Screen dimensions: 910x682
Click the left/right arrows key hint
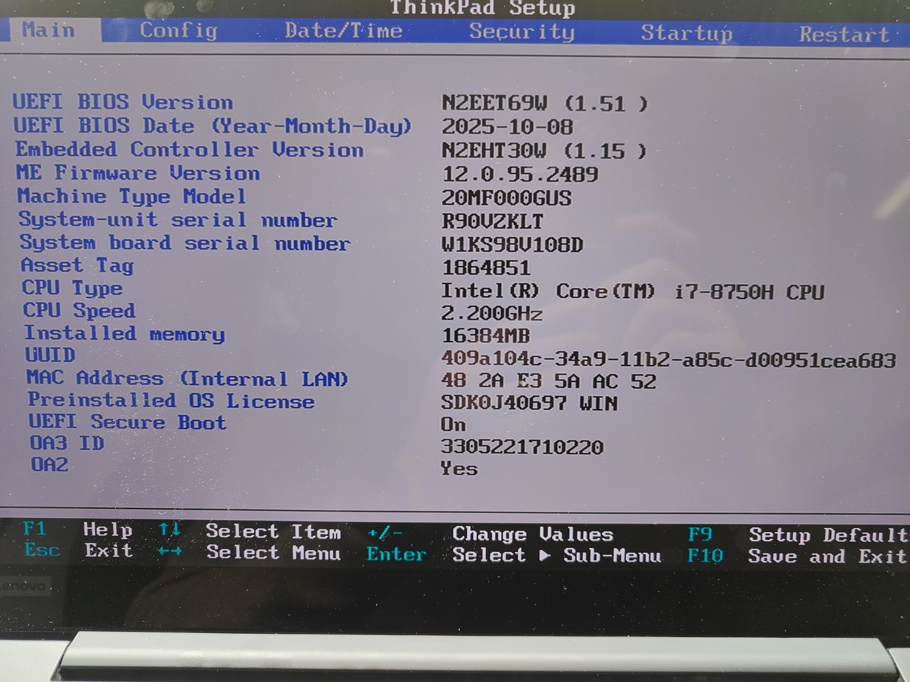[170, 551]
